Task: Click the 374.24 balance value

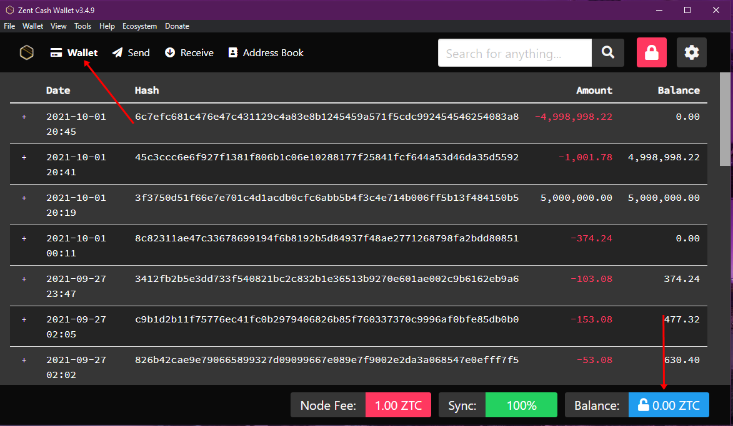Action: 682,279
